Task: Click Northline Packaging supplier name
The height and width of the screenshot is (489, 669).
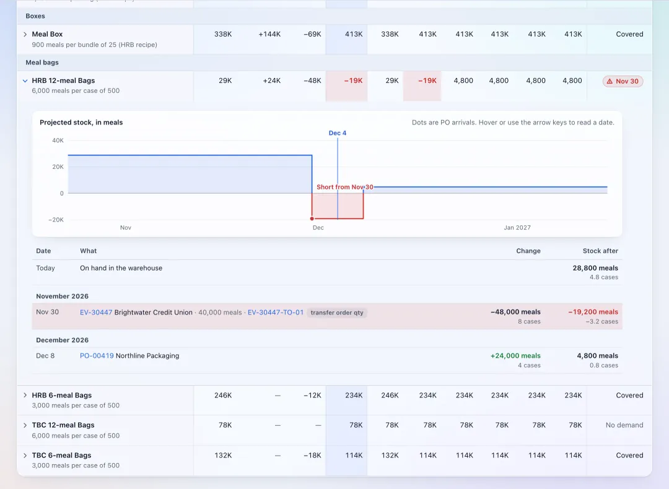Action: (x=147, y=355)
